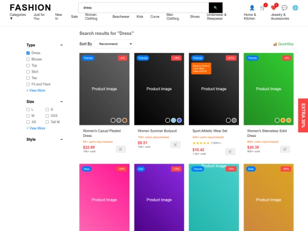Open the wishlist heart icon
The image size is (308, 231).
point(273,7)
